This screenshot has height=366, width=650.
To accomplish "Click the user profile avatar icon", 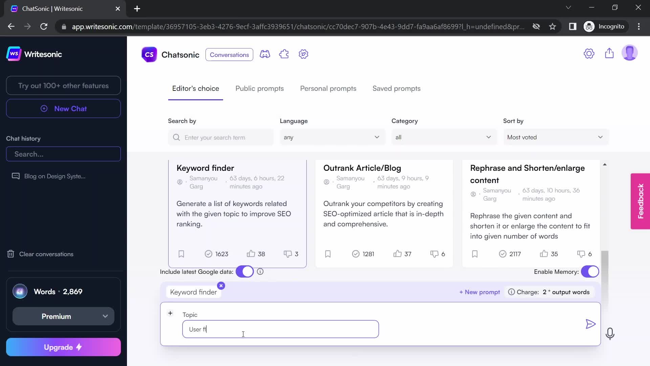I will [631, 53].
